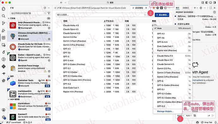Open the Accounts icon in activity bar

point(3,110)
